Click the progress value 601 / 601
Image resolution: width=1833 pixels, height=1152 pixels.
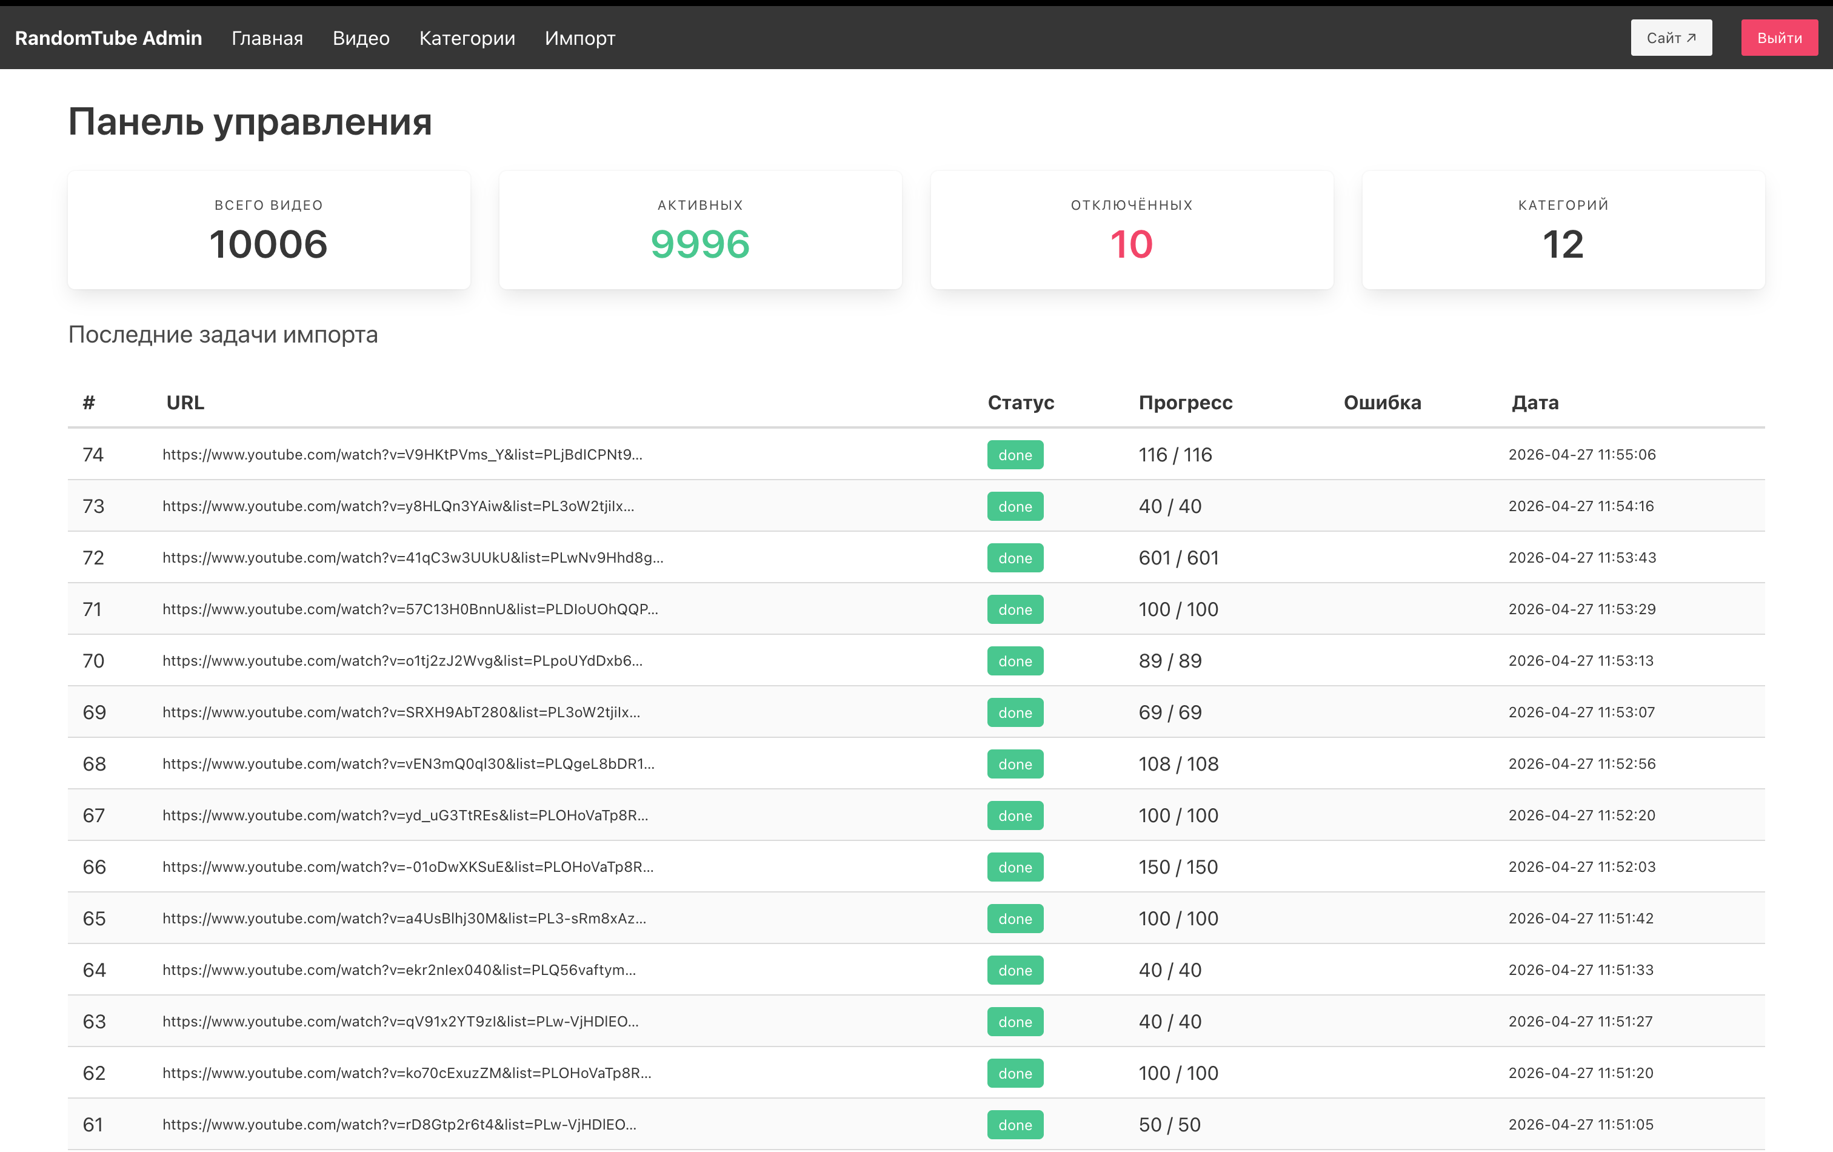coord(1178,557)
